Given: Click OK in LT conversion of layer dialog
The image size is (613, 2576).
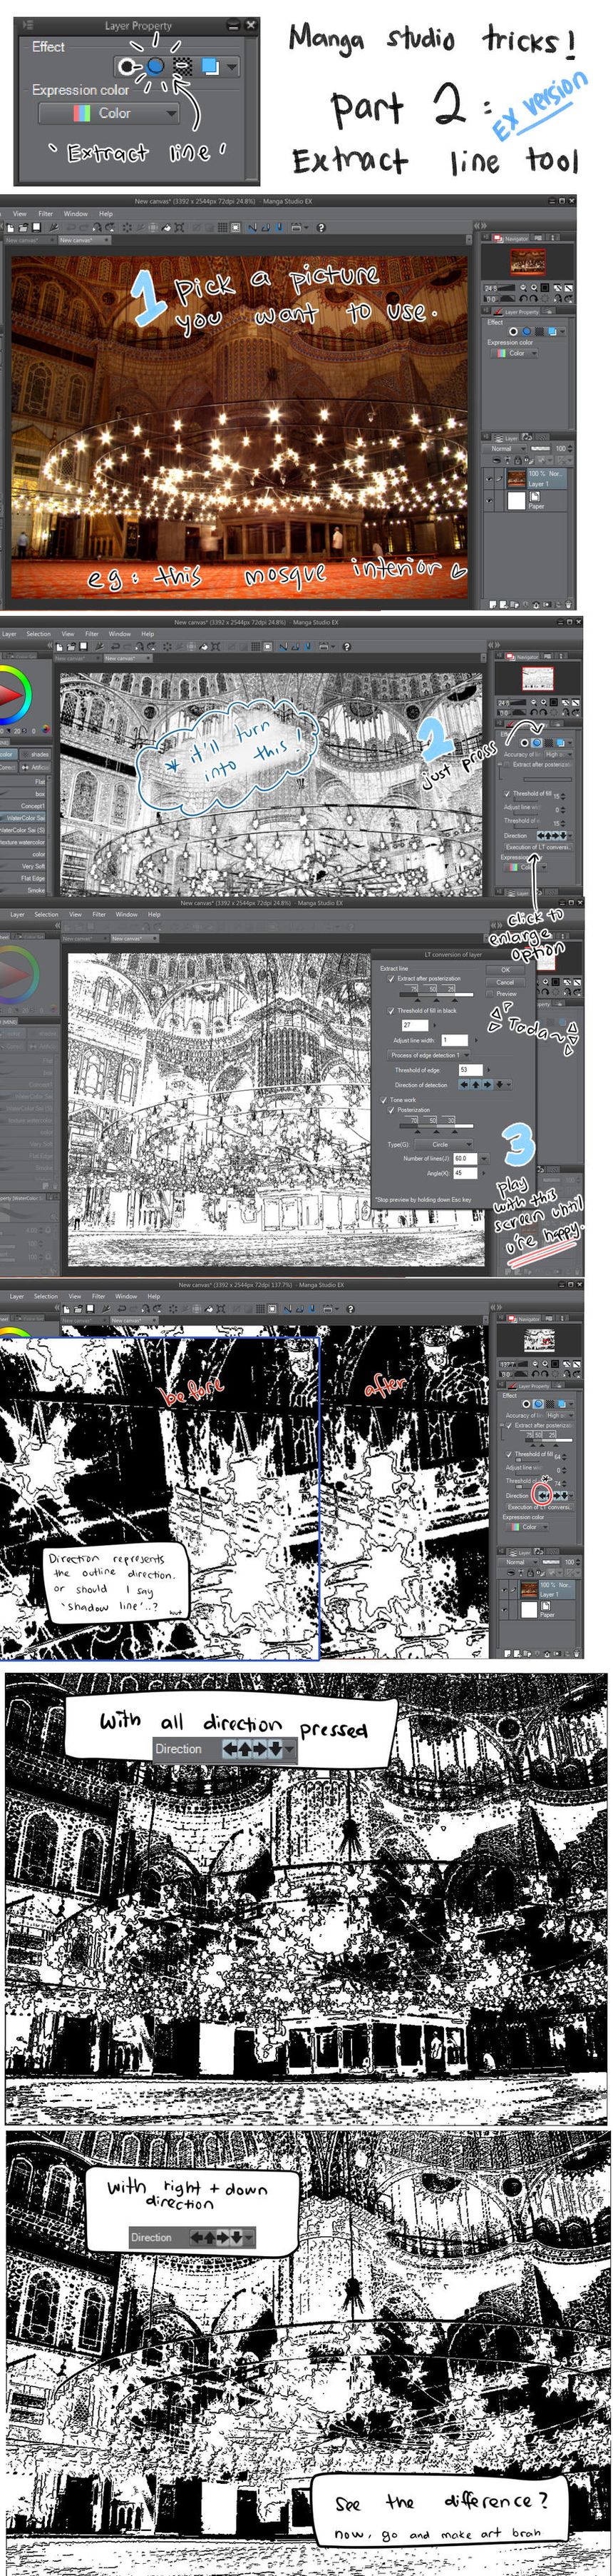Looking at the screenshot, I should (x=505, y=970).
